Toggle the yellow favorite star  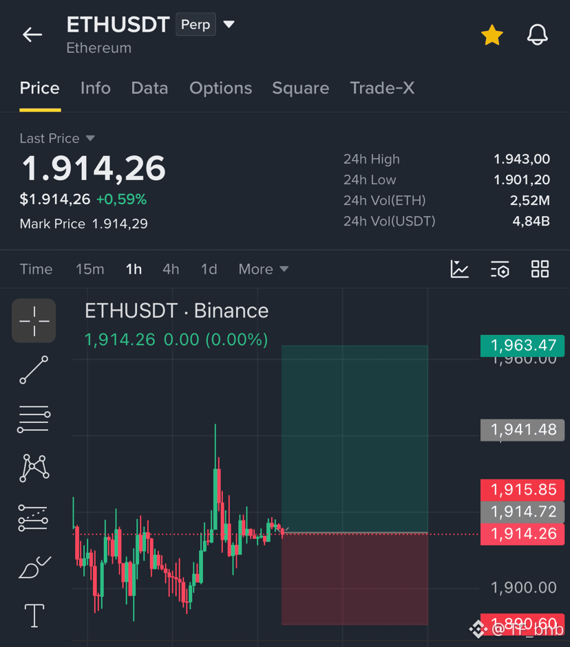coord(492,35)
